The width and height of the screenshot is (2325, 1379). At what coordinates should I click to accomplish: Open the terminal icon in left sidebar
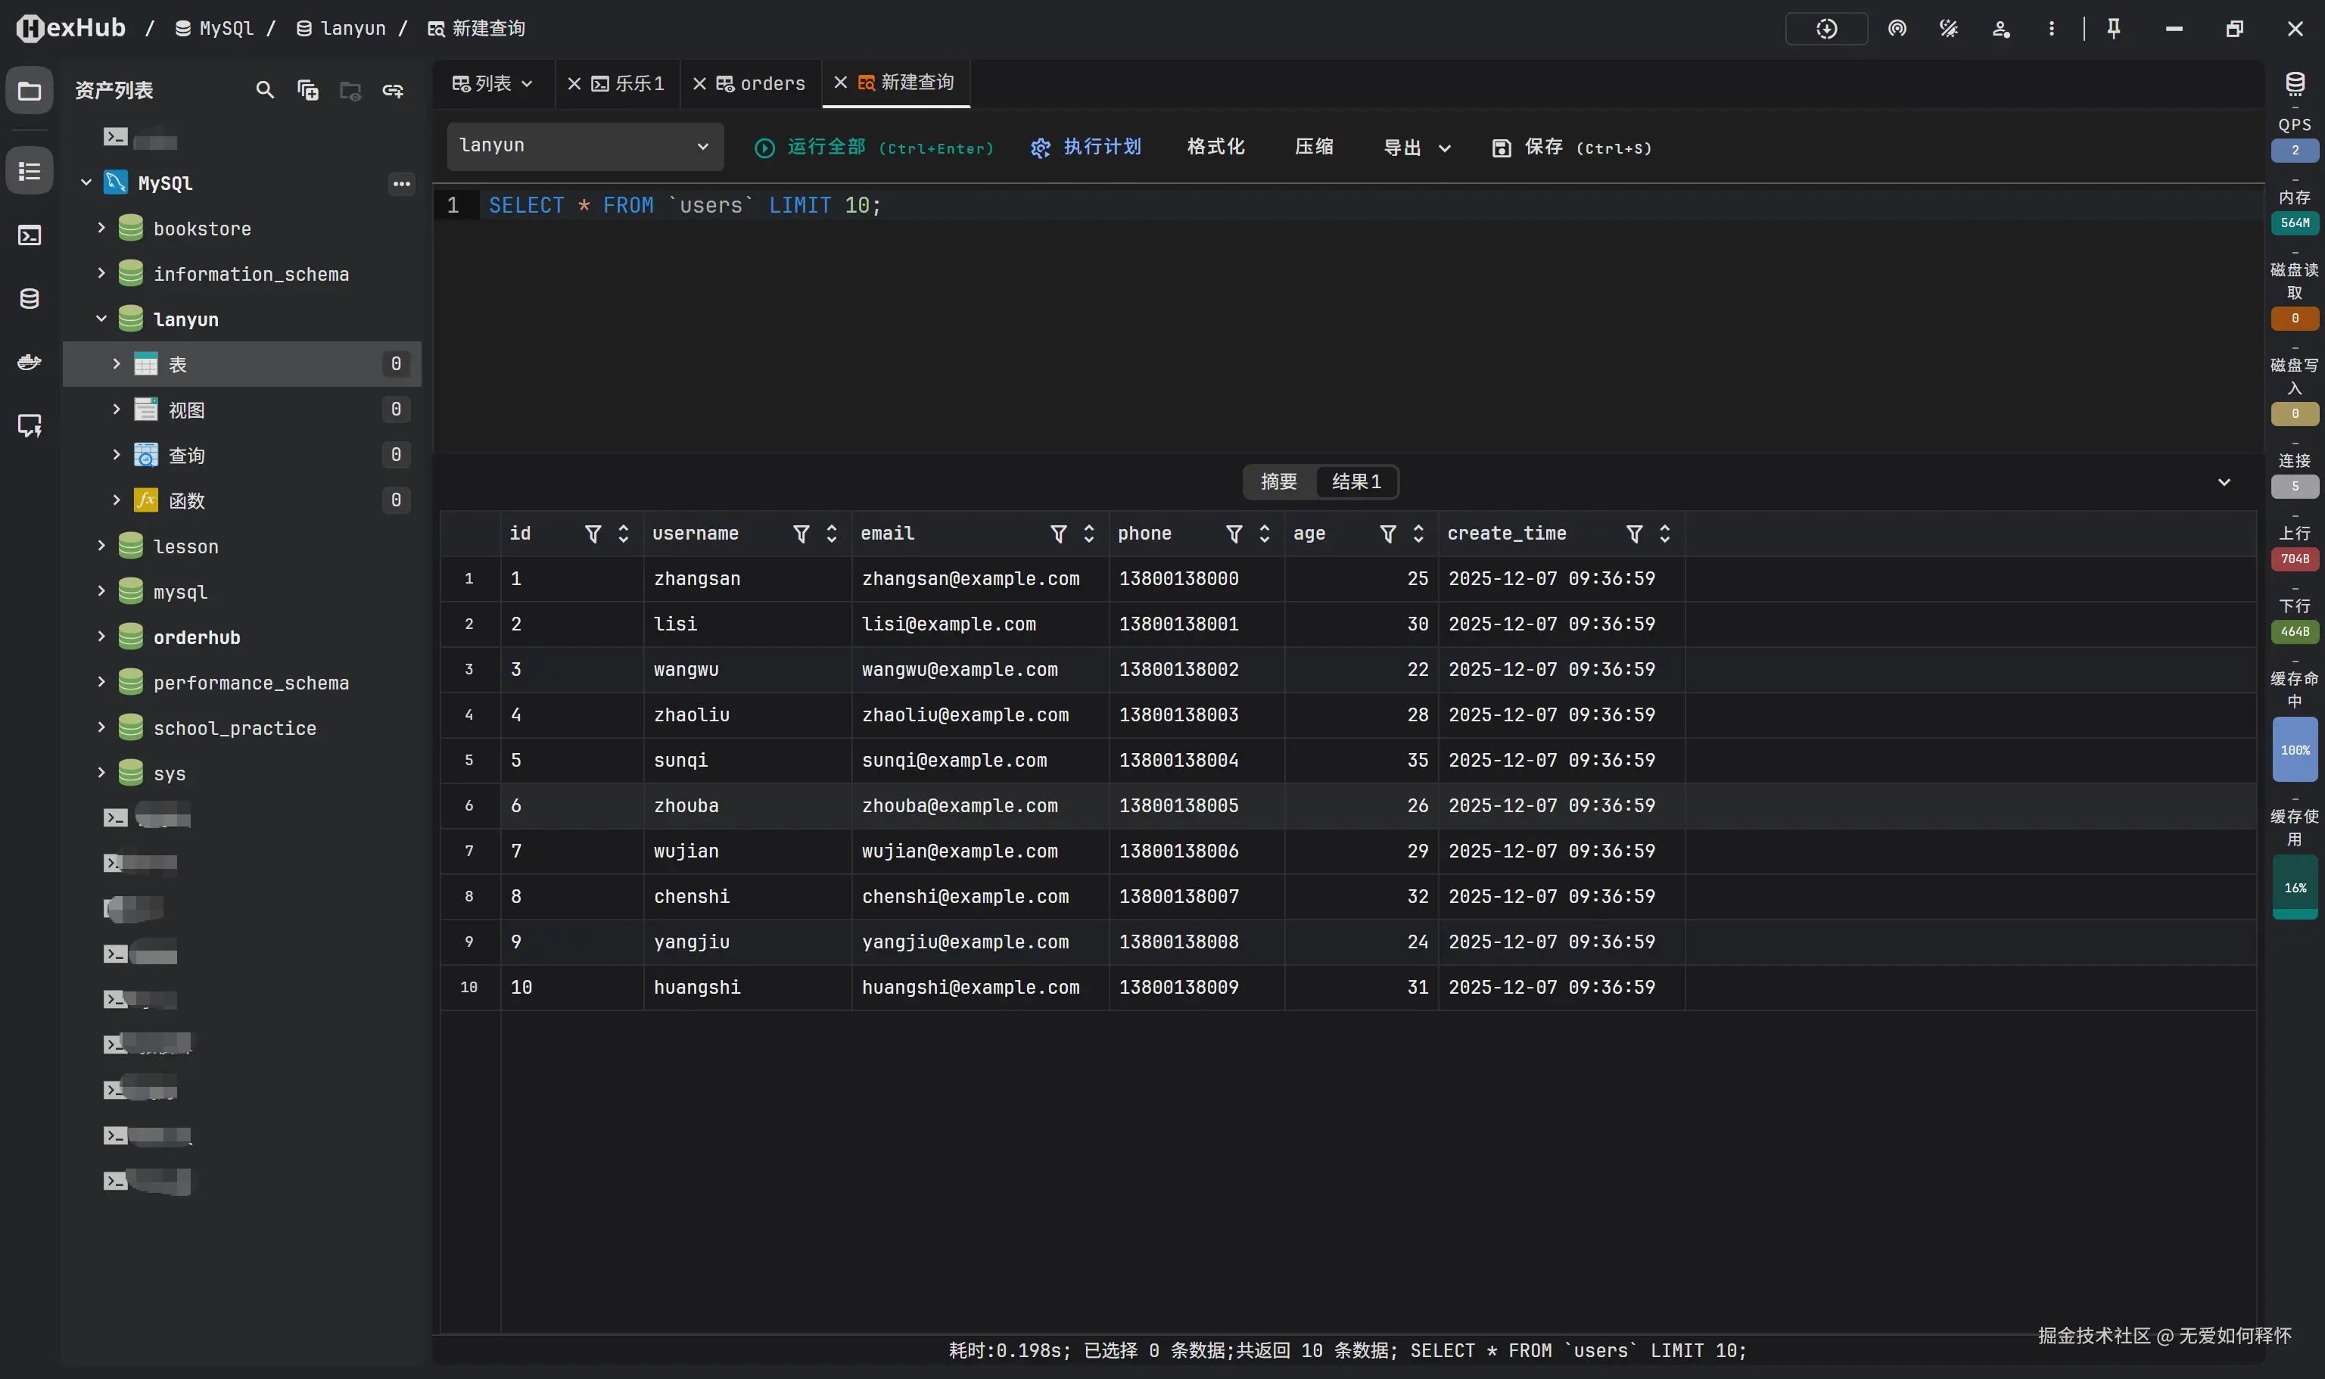(30, 235)
